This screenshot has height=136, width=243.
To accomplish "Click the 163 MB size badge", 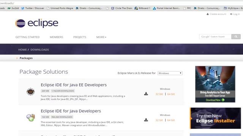I will (x=45, y=117).
